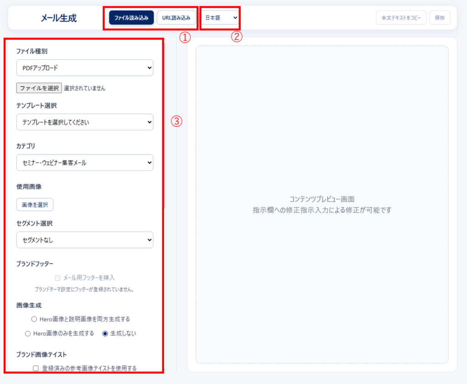467x384 pixels.
Task: Click the 選択されていません file status text
Action: [x=84, y=88]
